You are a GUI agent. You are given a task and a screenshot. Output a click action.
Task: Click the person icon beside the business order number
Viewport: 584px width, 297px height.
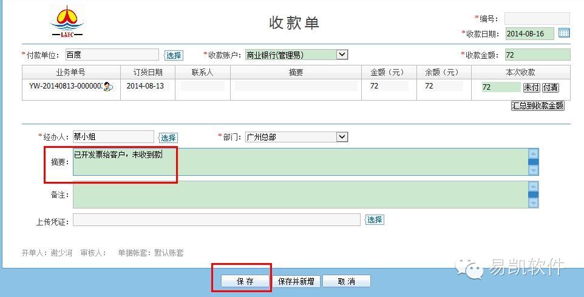coord(108,87)
